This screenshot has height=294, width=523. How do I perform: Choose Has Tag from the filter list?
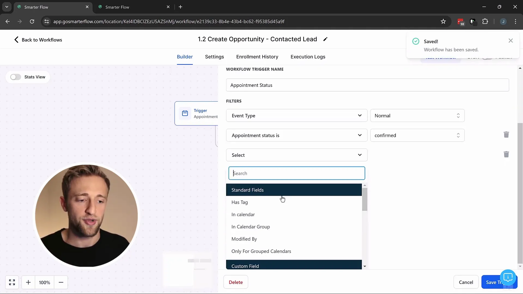pos(294,202)
